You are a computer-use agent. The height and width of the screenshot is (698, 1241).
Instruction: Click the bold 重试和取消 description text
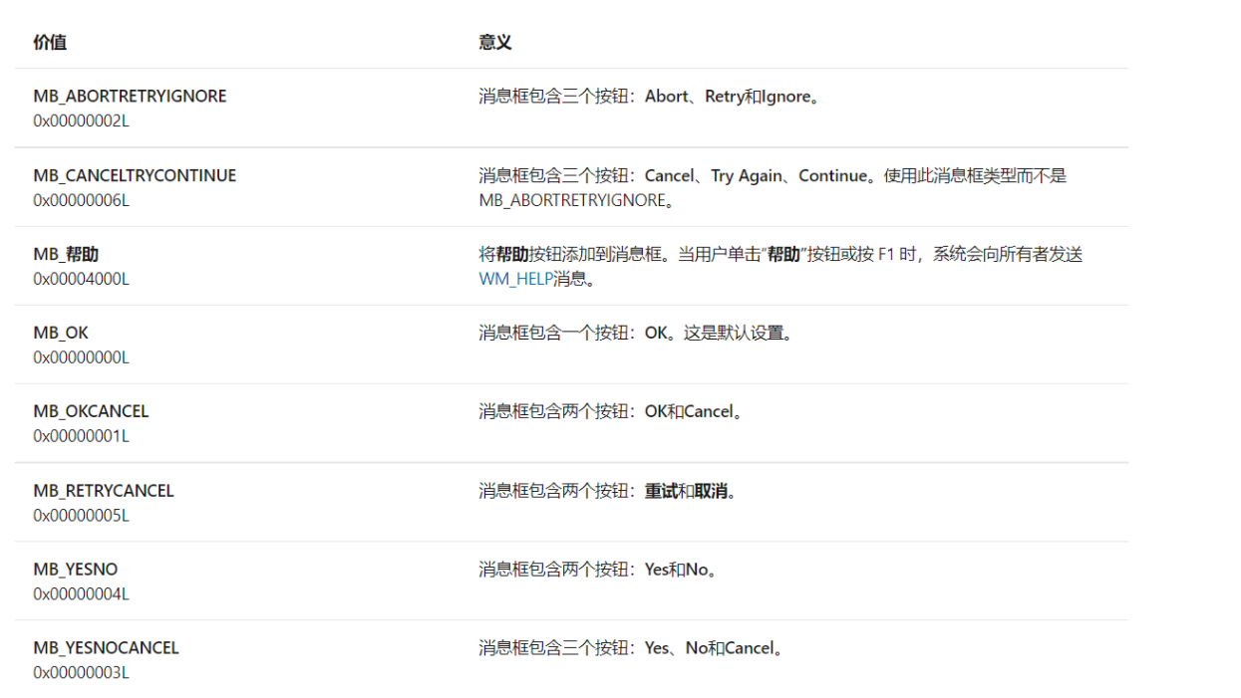coord(690,491)
